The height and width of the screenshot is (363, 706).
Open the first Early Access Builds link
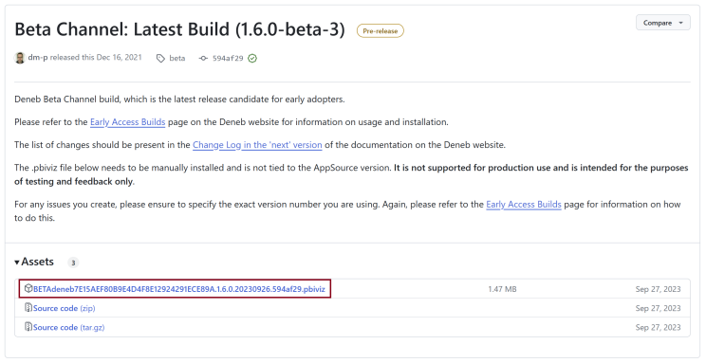[128, 122]
